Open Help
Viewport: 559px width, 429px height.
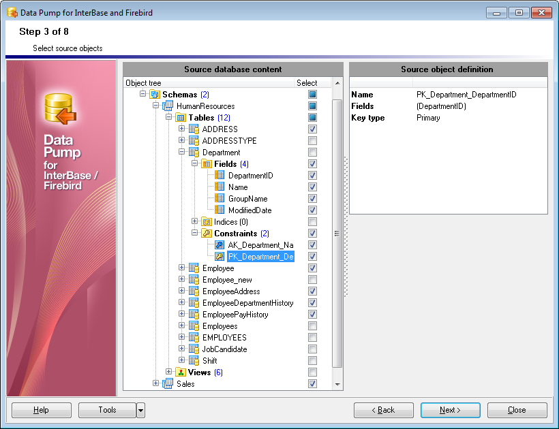[41, 410]
